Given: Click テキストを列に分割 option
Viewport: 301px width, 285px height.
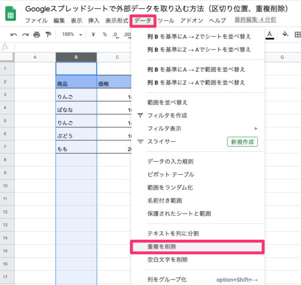Looking at the screenshot, I should tap(172, 234).
